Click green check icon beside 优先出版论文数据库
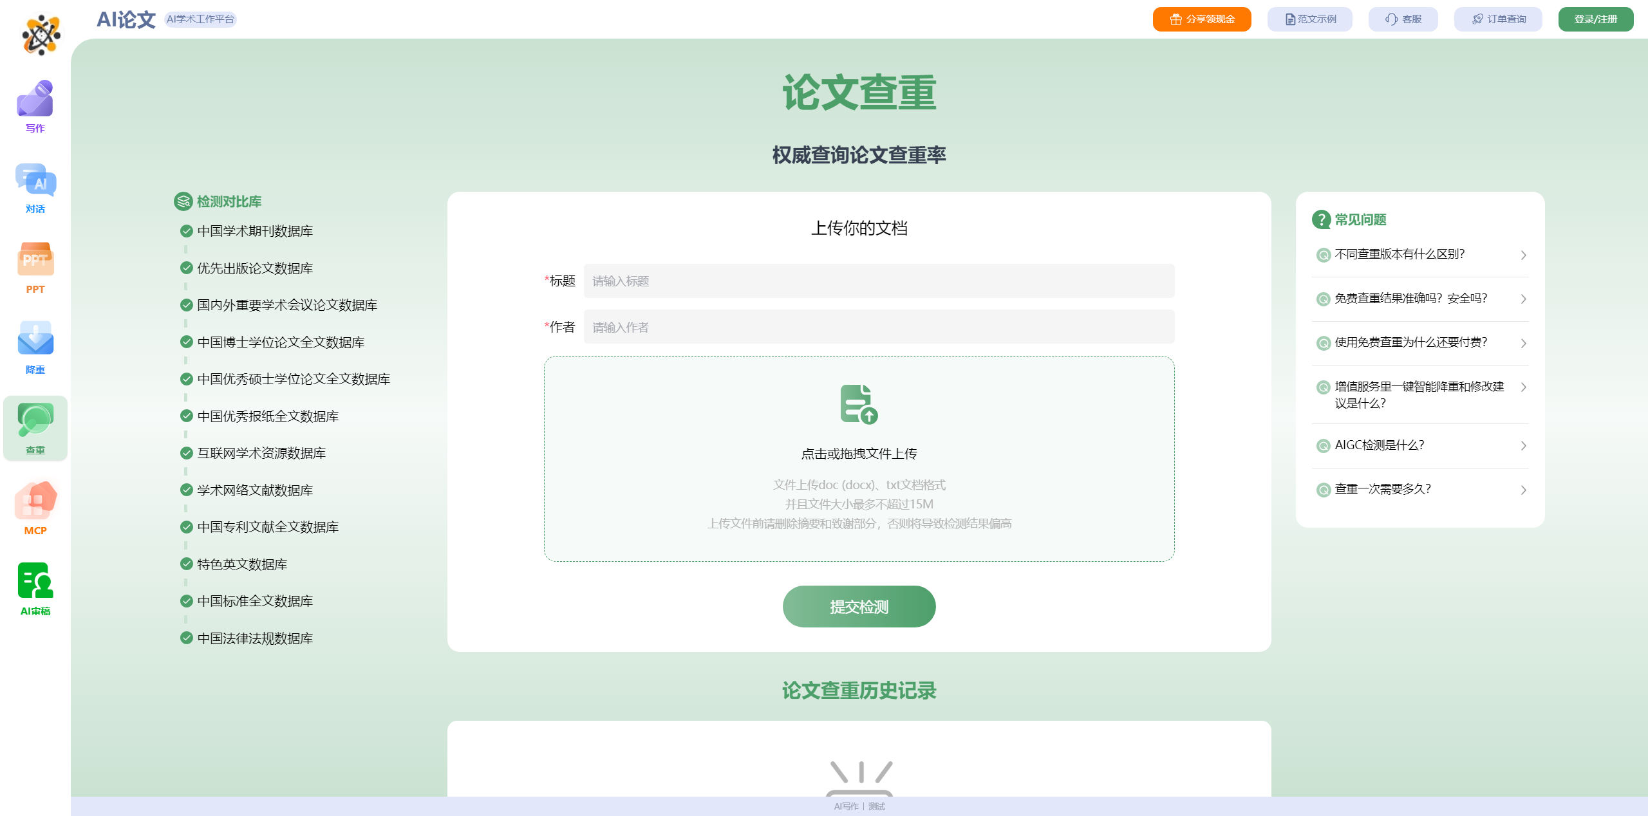This screenshot has width=1648, height=816. (187, 268)
